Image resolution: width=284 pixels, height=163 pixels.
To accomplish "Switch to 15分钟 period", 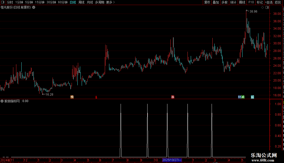I will pos(40,2).
